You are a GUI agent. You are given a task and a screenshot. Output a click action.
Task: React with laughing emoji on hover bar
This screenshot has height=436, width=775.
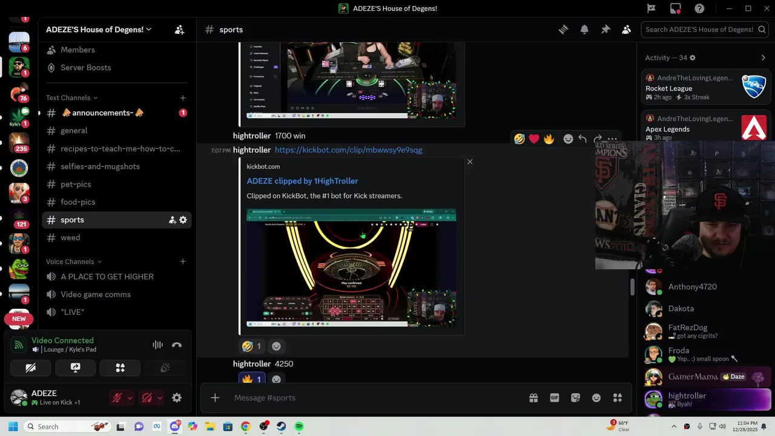click(519, 139)
